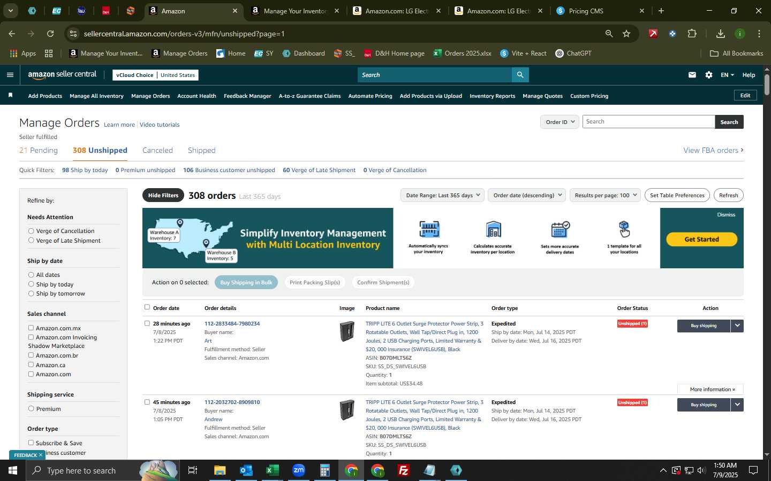771x481 pixels.
Task: Switch to the Canceled orders tab
Action: tap(157, 150)
